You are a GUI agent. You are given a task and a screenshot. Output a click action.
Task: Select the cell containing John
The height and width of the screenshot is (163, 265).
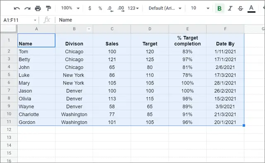[36, 67]
